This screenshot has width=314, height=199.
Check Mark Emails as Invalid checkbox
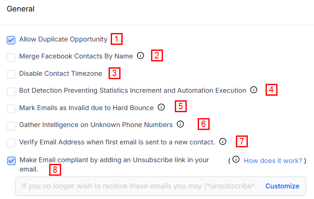click(11, 108)
